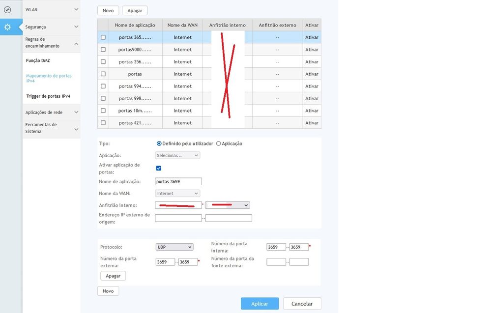Viewport: 491px width, 313px height.
Task: Click the settings gear icon in the sidebar
Action: click(x=7, y=27)
